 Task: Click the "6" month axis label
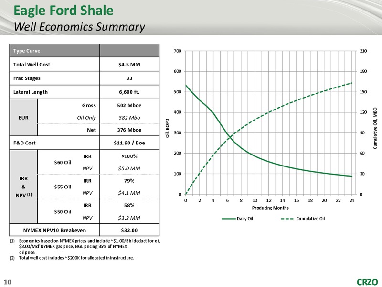coord(227,200)
